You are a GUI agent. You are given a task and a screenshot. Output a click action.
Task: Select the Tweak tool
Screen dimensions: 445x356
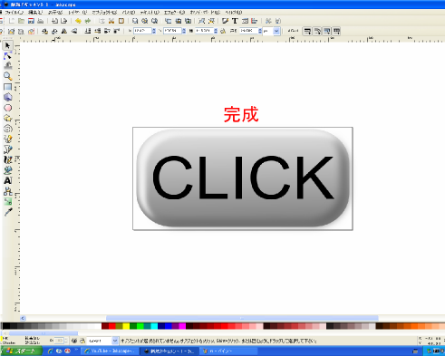click(x=8, y=66)
